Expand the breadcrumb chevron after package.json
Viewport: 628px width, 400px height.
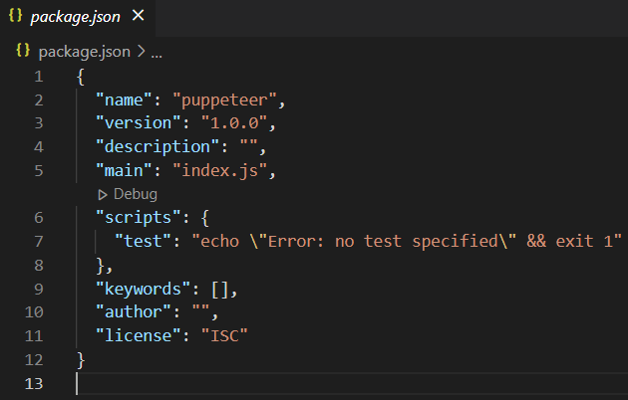141,51
